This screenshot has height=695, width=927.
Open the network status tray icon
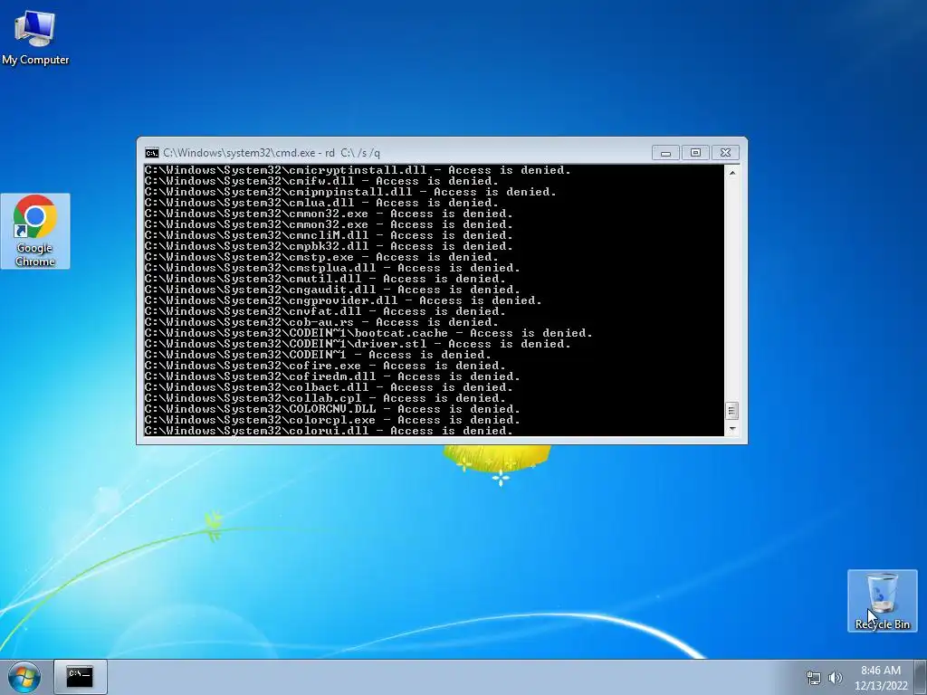(814, 678)
